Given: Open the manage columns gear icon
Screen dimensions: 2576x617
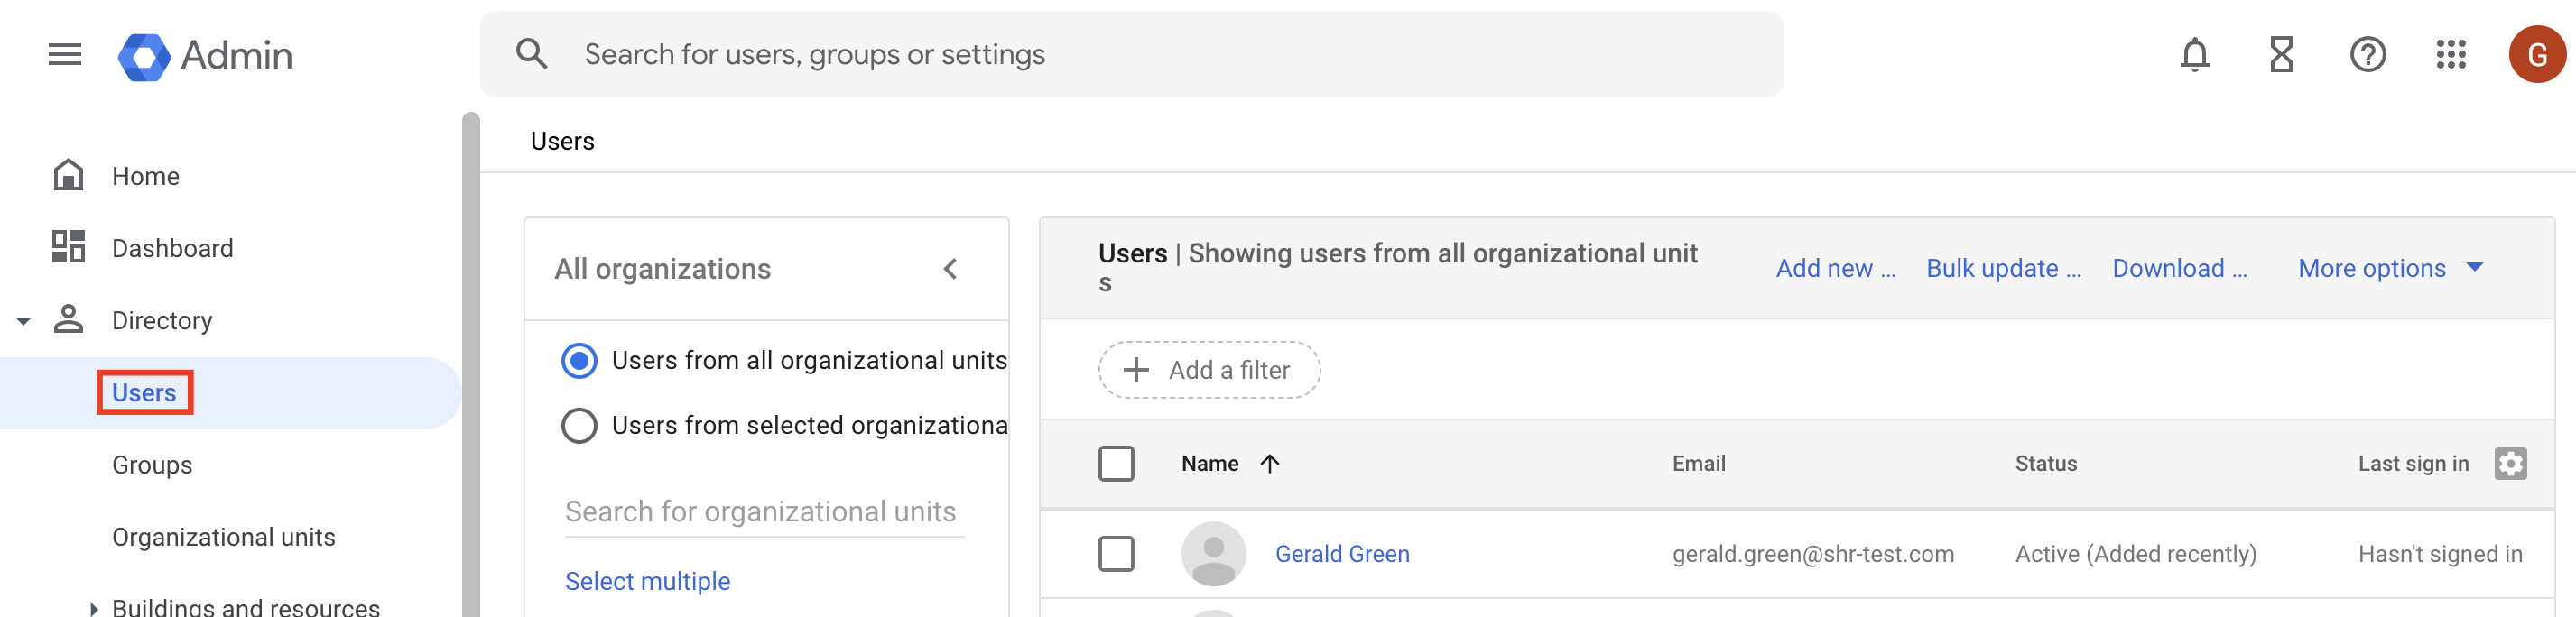Looking at the screenshot, I should [x=2510, y=463].
